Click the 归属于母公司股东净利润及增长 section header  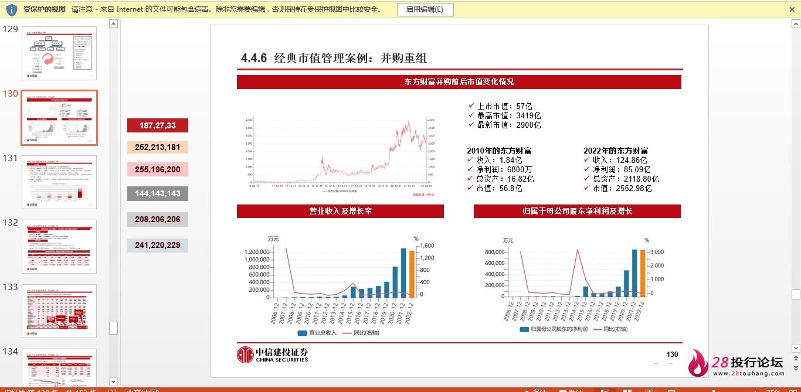tap(577, 211)
